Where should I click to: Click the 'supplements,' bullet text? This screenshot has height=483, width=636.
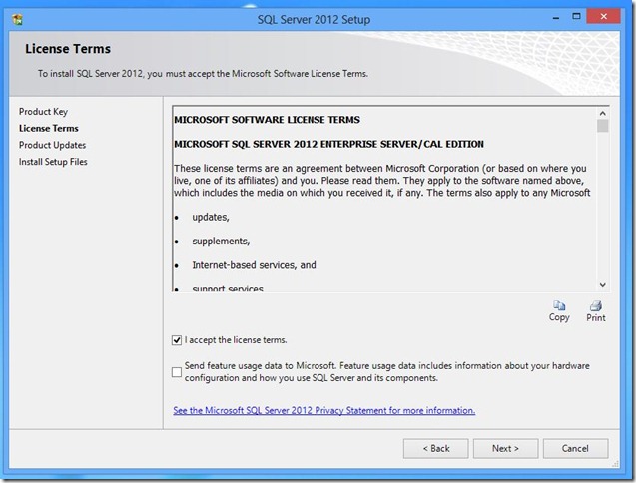(x=221, y=241)
